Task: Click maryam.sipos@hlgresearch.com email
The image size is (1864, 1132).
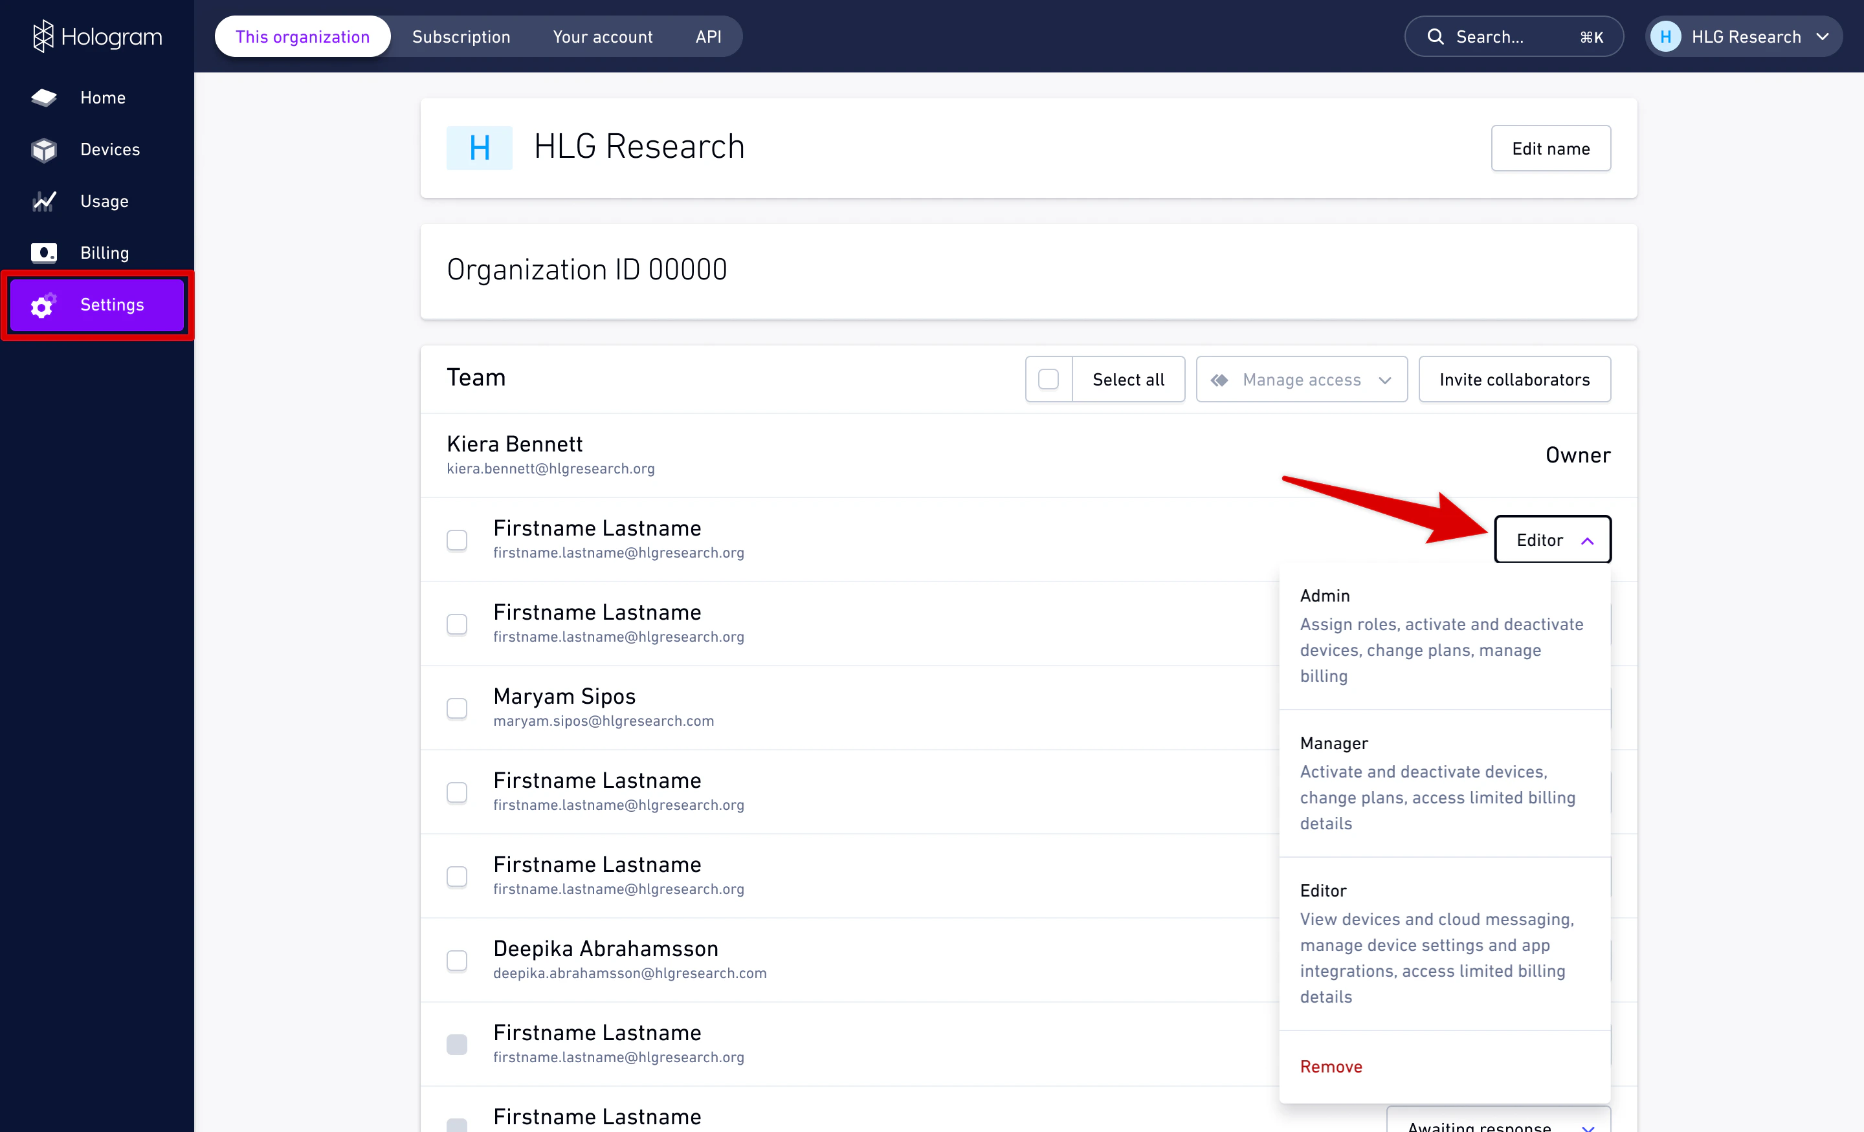Action: click(603, 721)
